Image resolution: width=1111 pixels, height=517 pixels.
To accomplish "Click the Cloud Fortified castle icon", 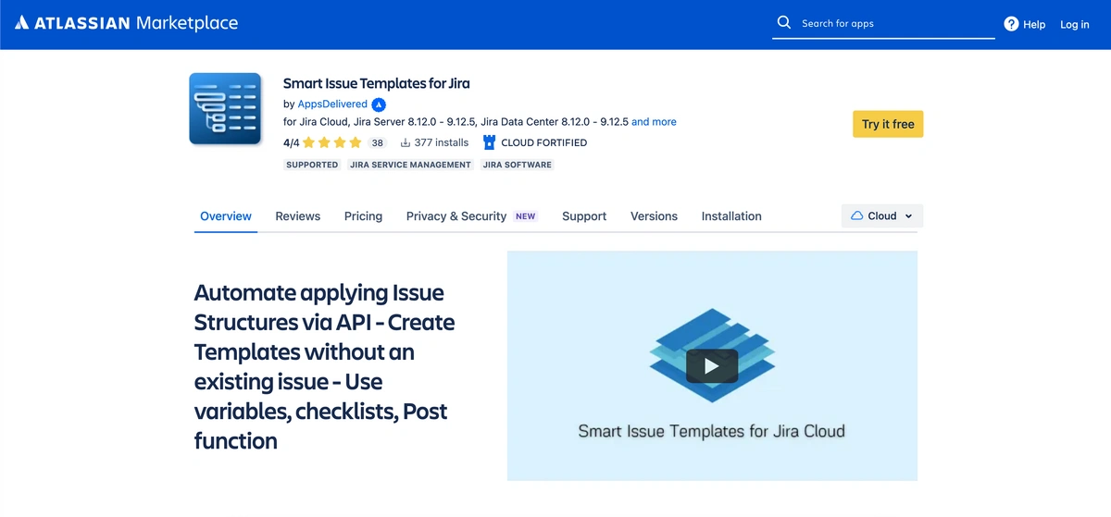I will 490,142.
